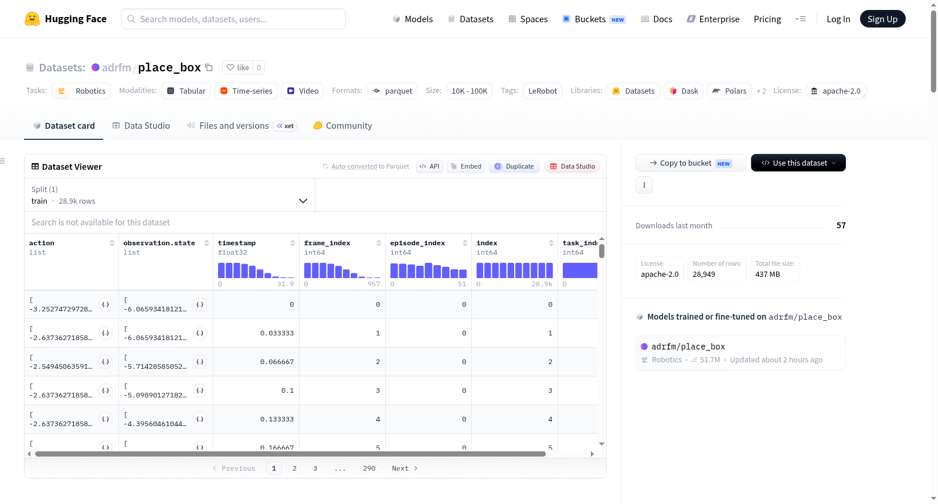Sort by the frame_index column
The height and width of the screenshot is (504, 938).
(379, 243)
